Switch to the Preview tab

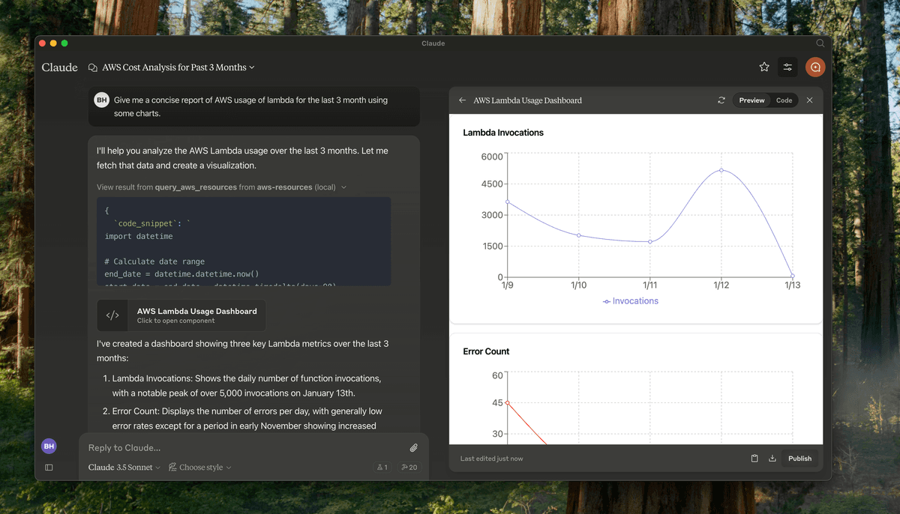pyautogui.click(x=751, y=100)
